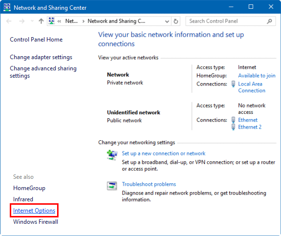Open Windows Firewall
Viewport: 281px width, 236px height.
coord(36,222)
